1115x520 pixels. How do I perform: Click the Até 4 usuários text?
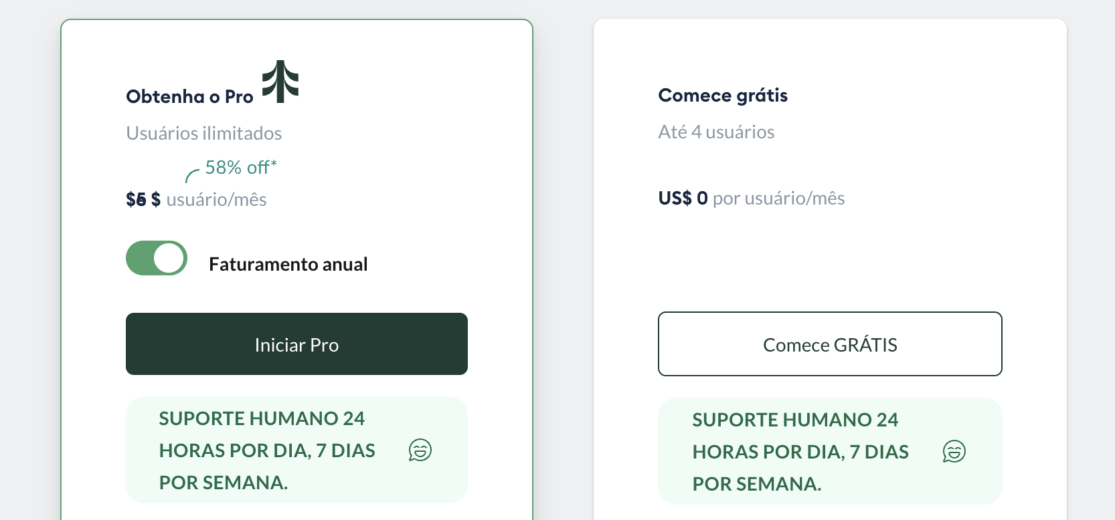[716, 132]
